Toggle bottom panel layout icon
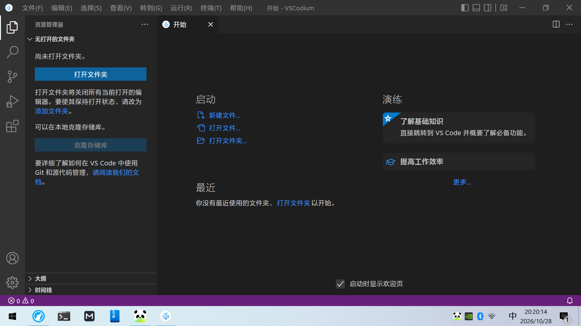Image resolution: width=581 pixels, height=326 pixels. point(476,8)
